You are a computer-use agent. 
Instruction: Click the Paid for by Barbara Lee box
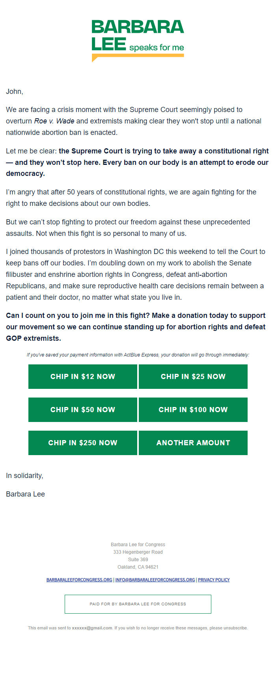pos(138,604)
